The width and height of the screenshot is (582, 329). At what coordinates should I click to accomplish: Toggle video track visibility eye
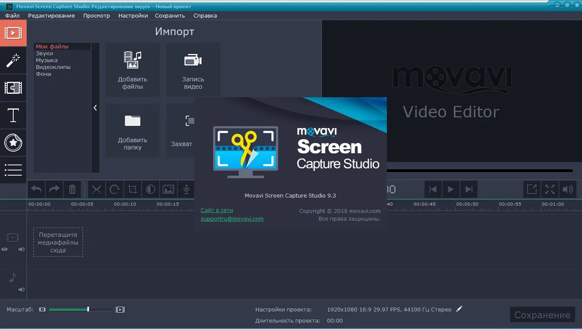click(5, 249)
